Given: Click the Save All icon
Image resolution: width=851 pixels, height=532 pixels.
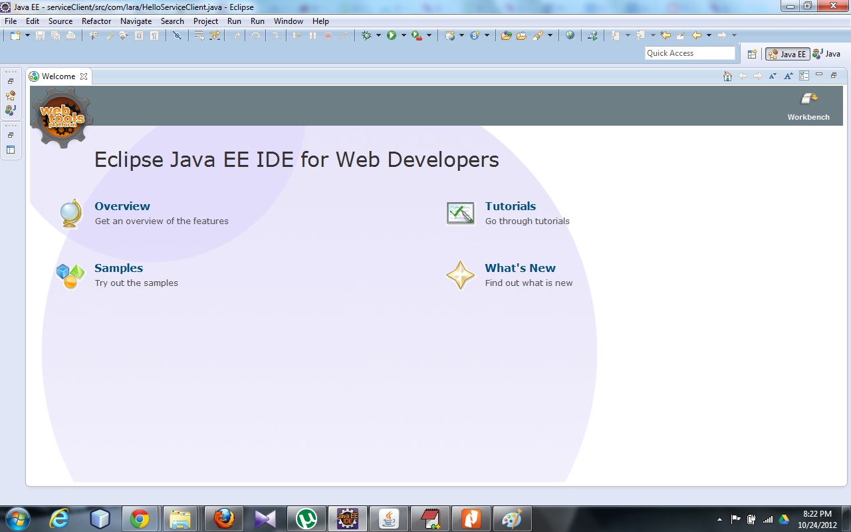Looking at the screenshot, I should click(x=55, y=35).
